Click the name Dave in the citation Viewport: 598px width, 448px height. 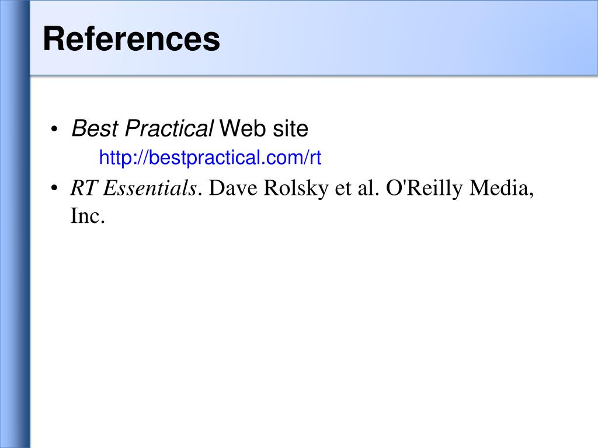[x=232, y=188]
